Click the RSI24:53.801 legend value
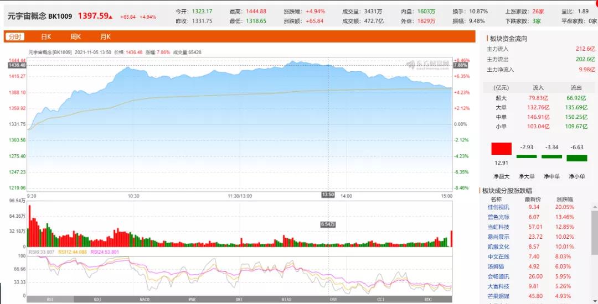Viewport: 598px width, 304px height. coord(105,252)
